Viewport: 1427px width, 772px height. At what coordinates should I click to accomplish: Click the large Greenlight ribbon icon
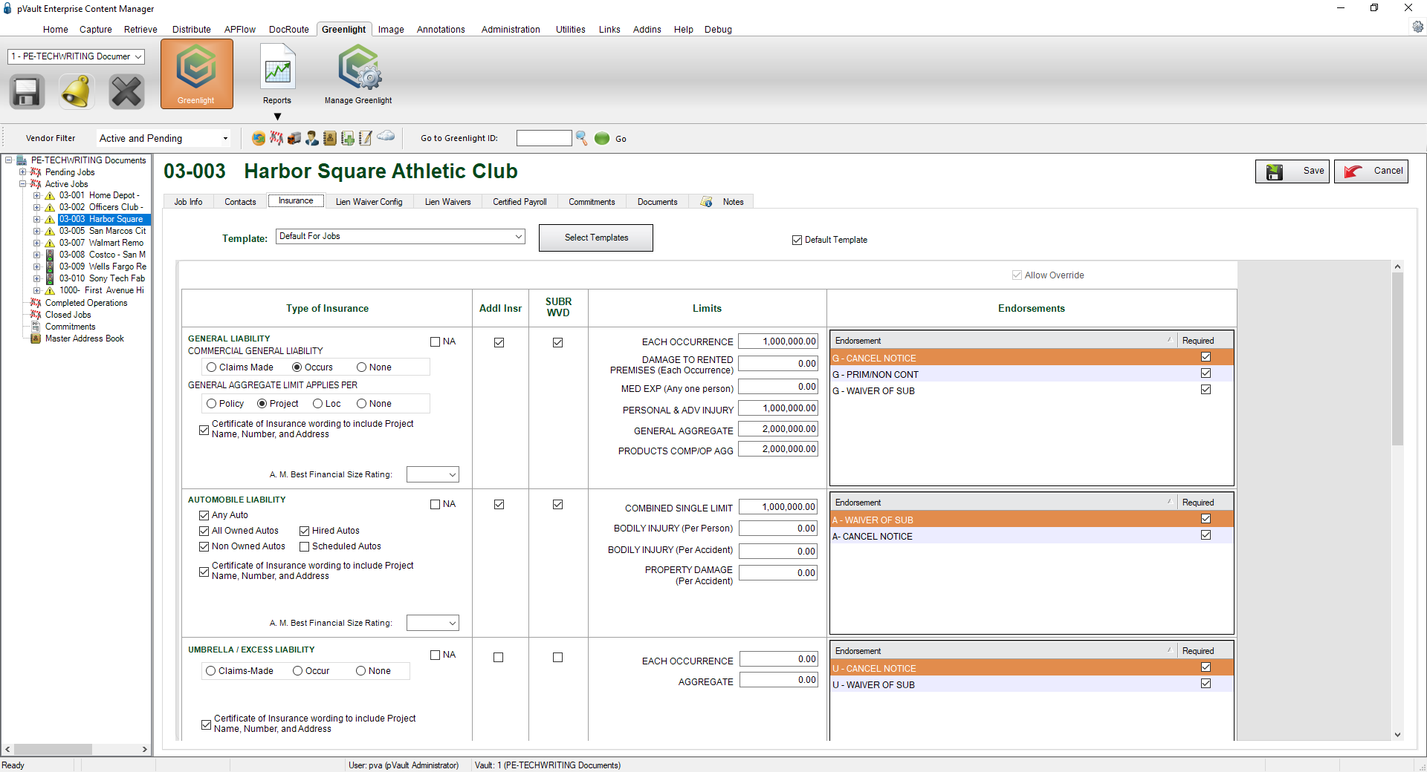pyautogui.click(x=196, y=73)
